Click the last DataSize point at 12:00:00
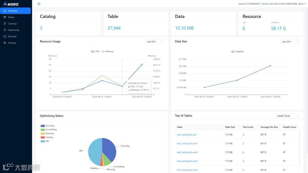The image size is (308, 173). (270, 66)
